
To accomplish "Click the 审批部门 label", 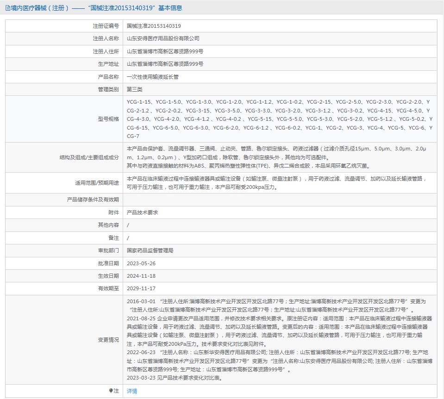I will coord(108,250).
